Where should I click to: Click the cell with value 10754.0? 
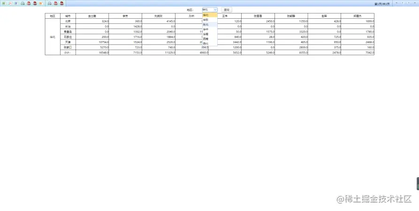[92, 42]
